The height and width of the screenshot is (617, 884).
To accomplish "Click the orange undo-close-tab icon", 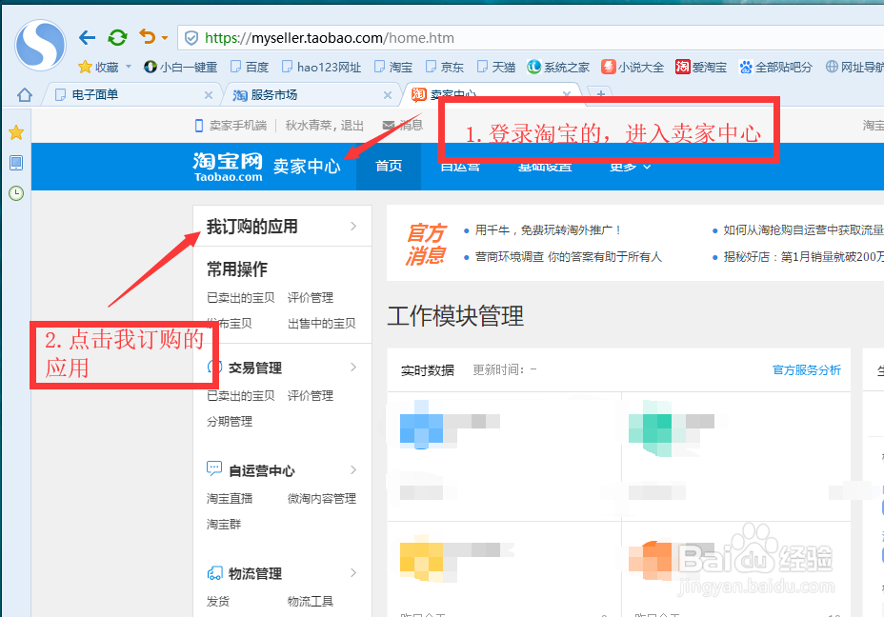I will click(147, 37).
